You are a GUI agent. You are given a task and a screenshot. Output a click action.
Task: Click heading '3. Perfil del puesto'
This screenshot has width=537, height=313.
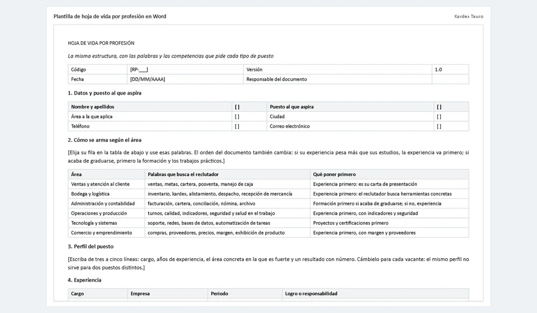click(91, 246)
